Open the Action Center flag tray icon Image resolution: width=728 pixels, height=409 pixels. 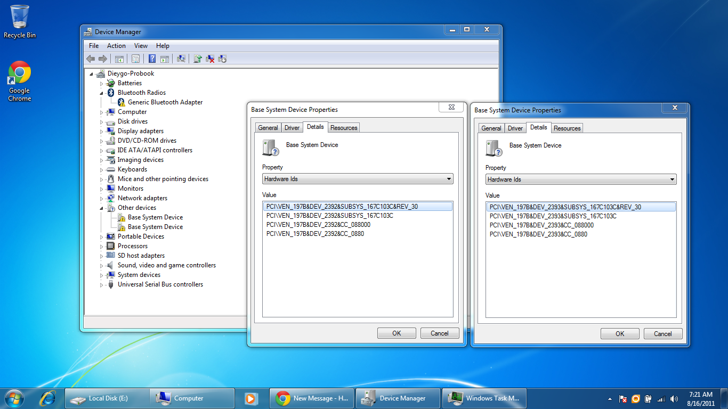[622, 399]
